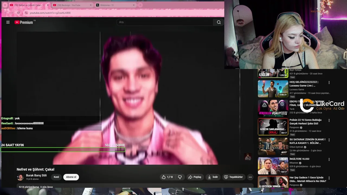Click in the Ara search field
Screen dimensions: 347x195
pos(165,22)
